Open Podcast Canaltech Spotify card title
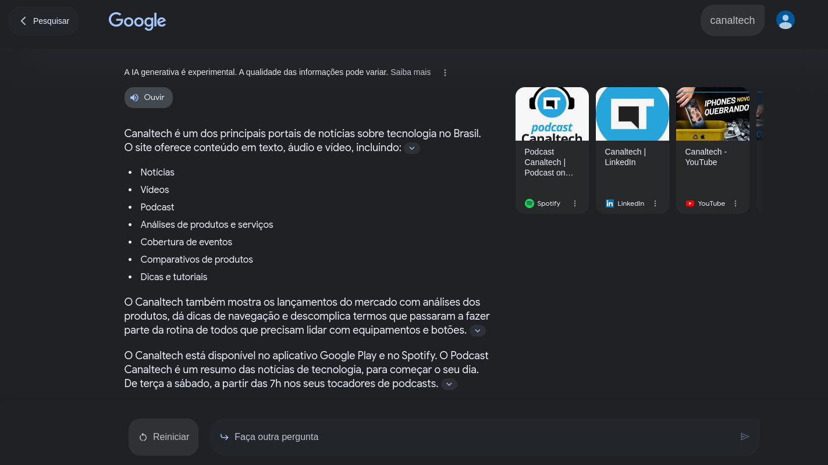The image size is (828, 465). point(549,162)
